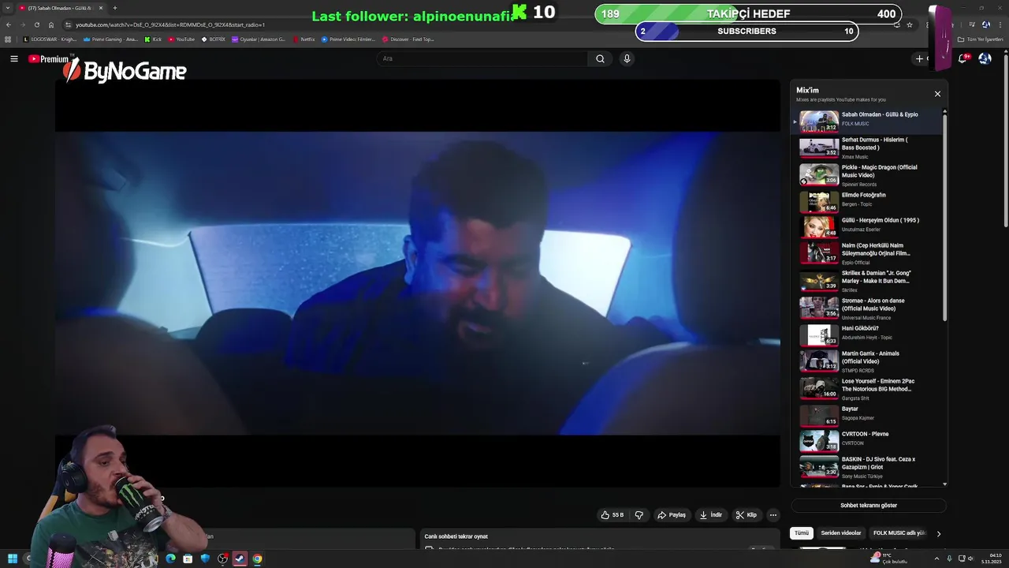Image resolution: width=1009 pixels, height=568 pixels.
Task: Go back with the browser back arrow
Action: pos(9,24)
